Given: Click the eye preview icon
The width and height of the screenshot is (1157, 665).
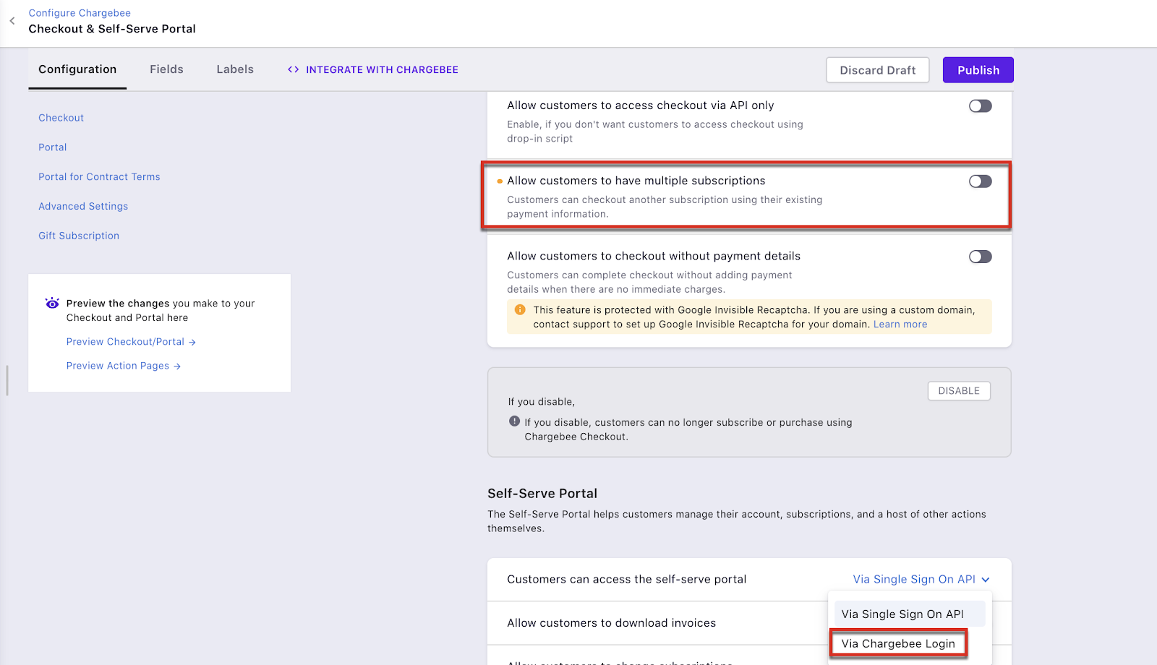Looking at the screenshot, I should coord(52,304).
